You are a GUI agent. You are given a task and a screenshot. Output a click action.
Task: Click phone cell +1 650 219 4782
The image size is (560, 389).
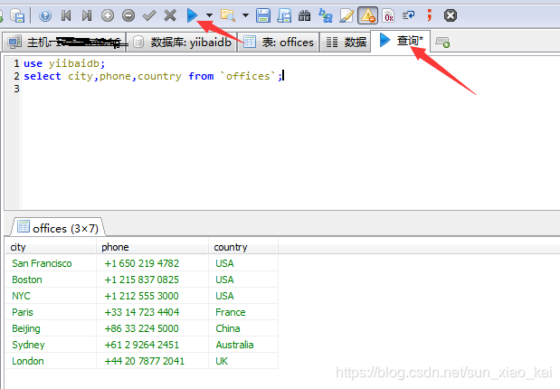[x=152, y=263]
